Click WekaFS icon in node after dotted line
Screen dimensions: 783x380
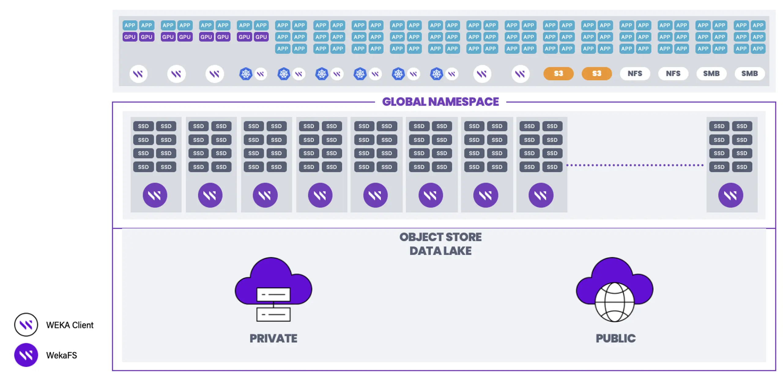pyautogui.click(x=730, y=195)
